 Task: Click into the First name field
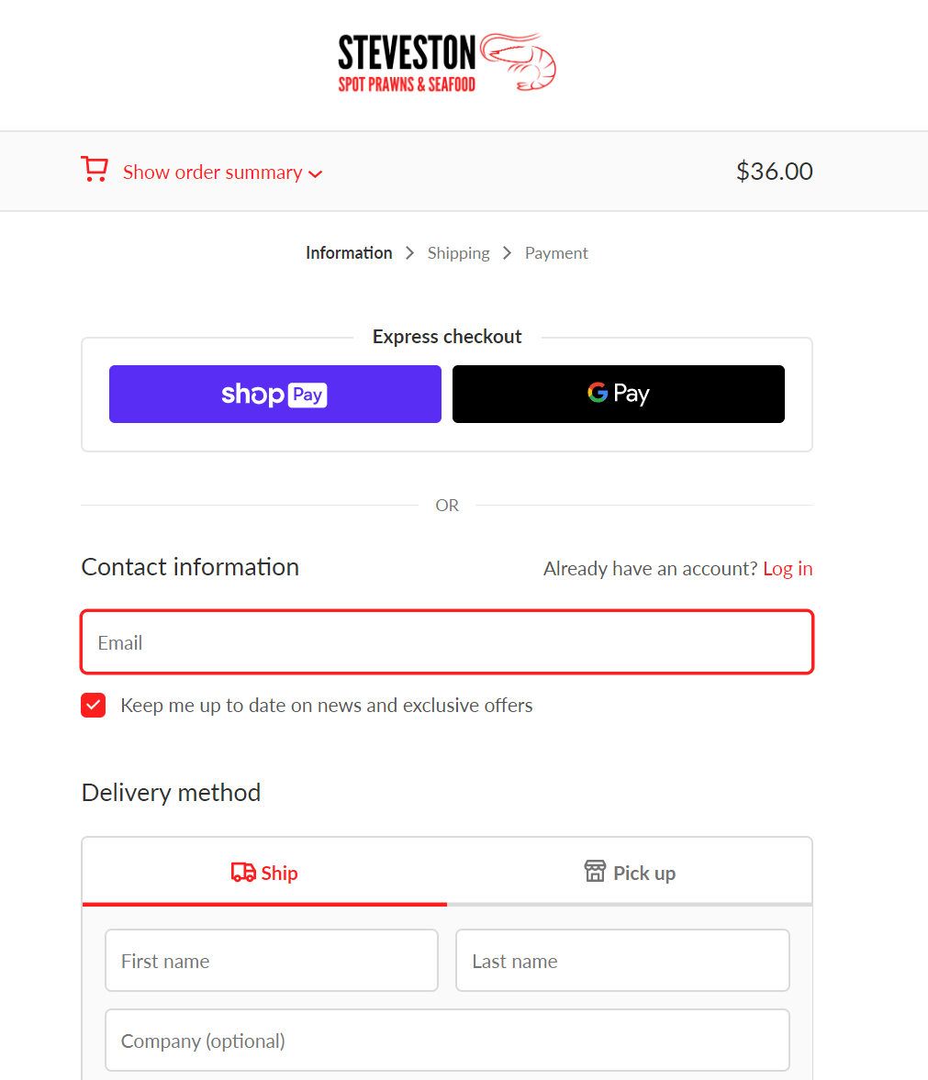pyautogui.click(x=272, y=961)
